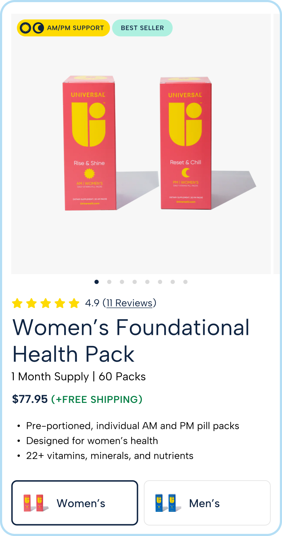282x536 pixels.
Task: Click the blue Men's pack thumbnail icon
Action: pos(167,503)
